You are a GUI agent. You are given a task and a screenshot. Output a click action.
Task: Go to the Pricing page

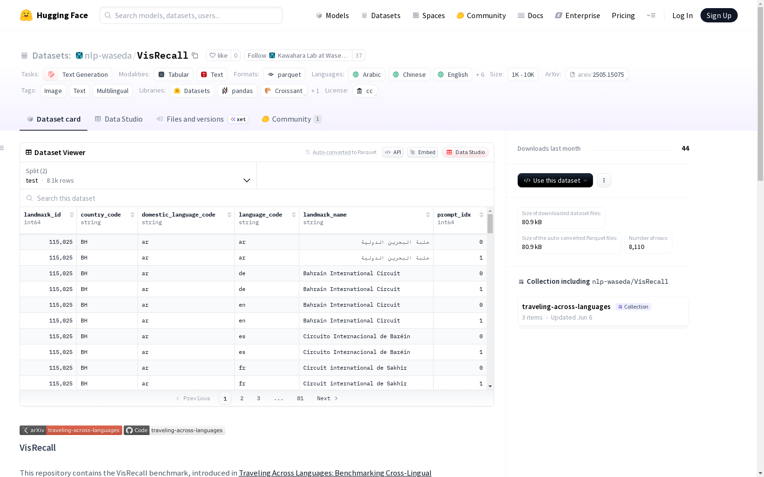(x=623, y=15)
